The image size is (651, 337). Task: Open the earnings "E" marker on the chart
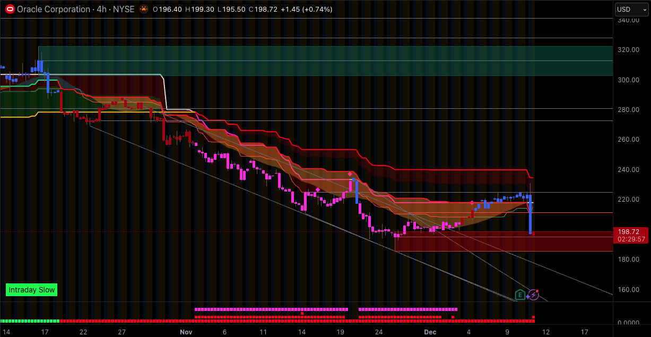[x=520, y=294]
